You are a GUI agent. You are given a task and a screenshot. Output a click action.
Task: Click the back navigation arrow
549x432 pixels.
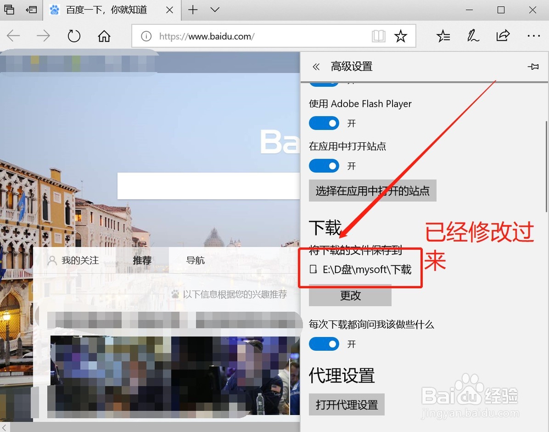pos(13,36)
